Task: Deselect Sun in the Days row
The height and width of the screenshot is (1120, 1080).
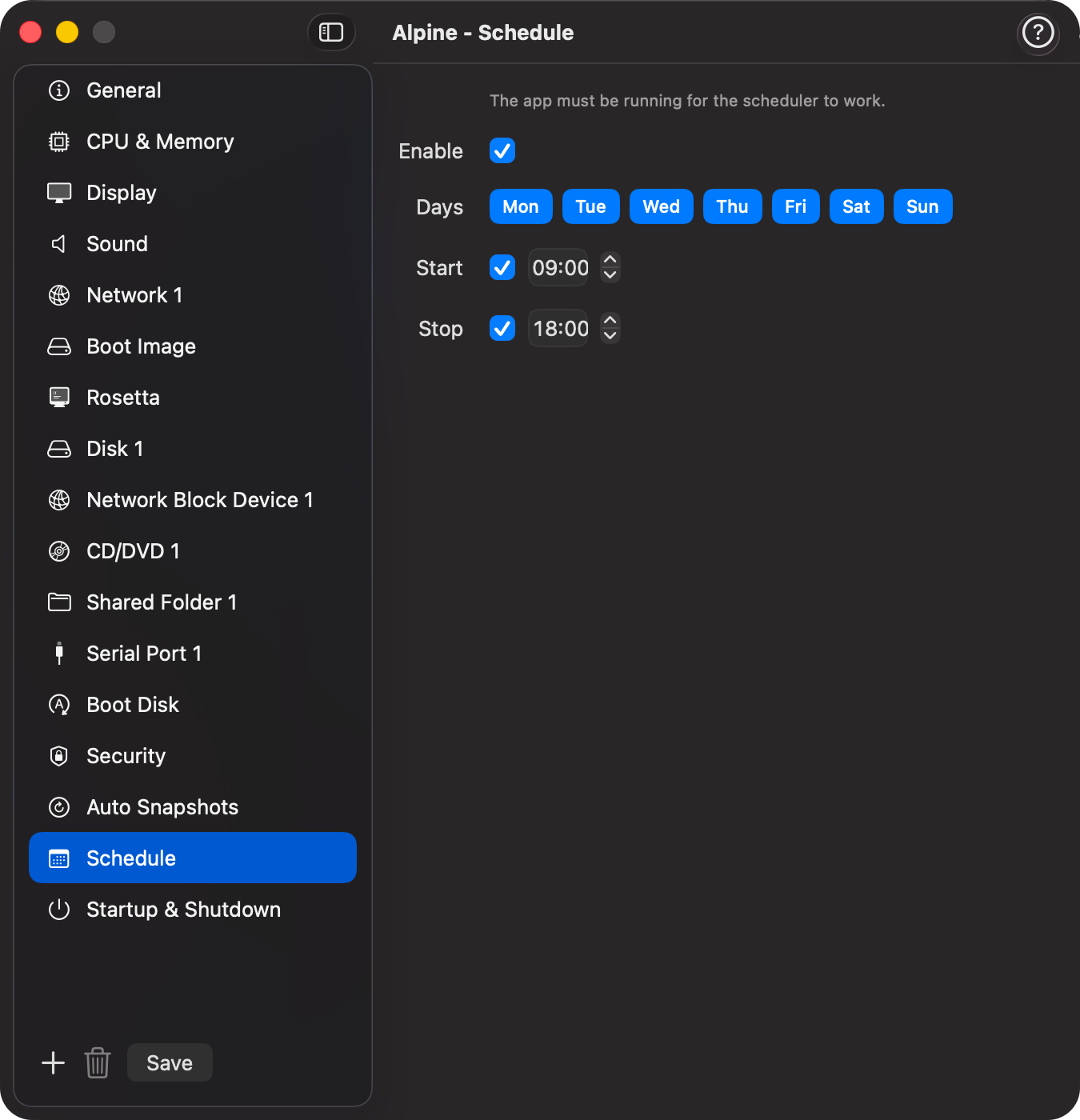Action: [x=923, y=206]
